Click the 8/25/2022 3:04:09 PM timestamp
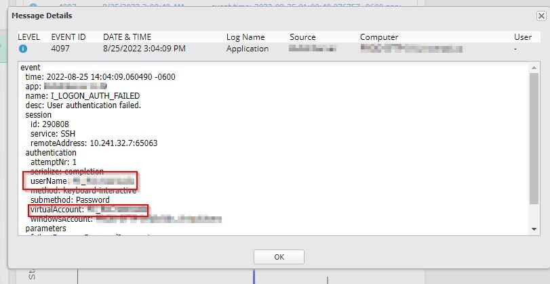This screenshot has width=550, height=284. [144, 49]
